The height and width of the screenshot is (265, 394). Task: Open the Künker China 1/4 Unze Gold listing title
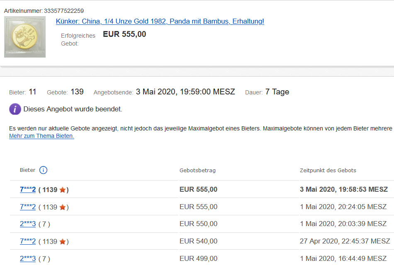tap(160, 22)
